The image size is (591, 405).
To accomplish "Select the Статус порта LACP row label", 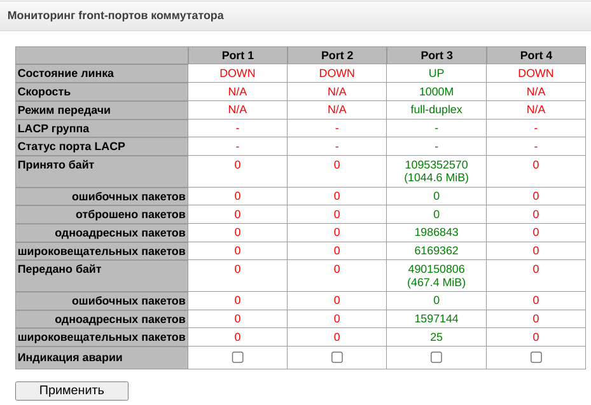I will tap(71, 146).
